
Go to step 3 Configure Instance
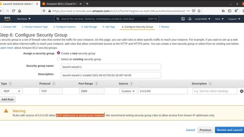tap(64, 27)
